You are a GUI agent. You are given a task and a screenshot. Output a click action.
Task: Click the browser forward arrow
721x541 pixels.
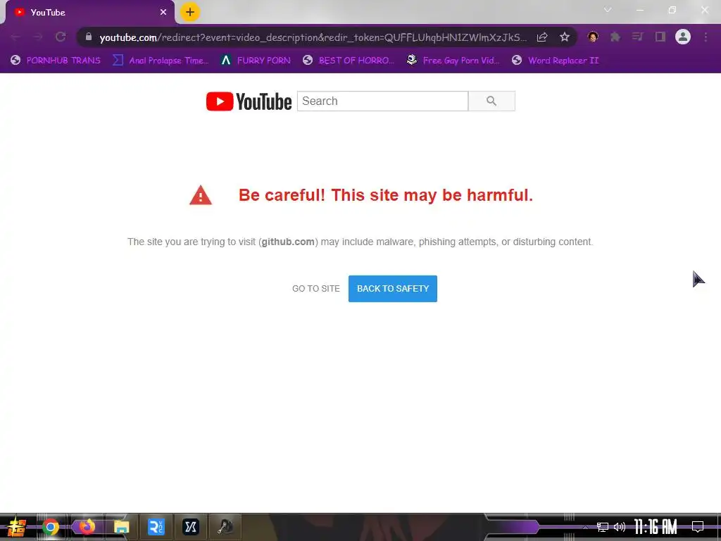click(38, 37)
